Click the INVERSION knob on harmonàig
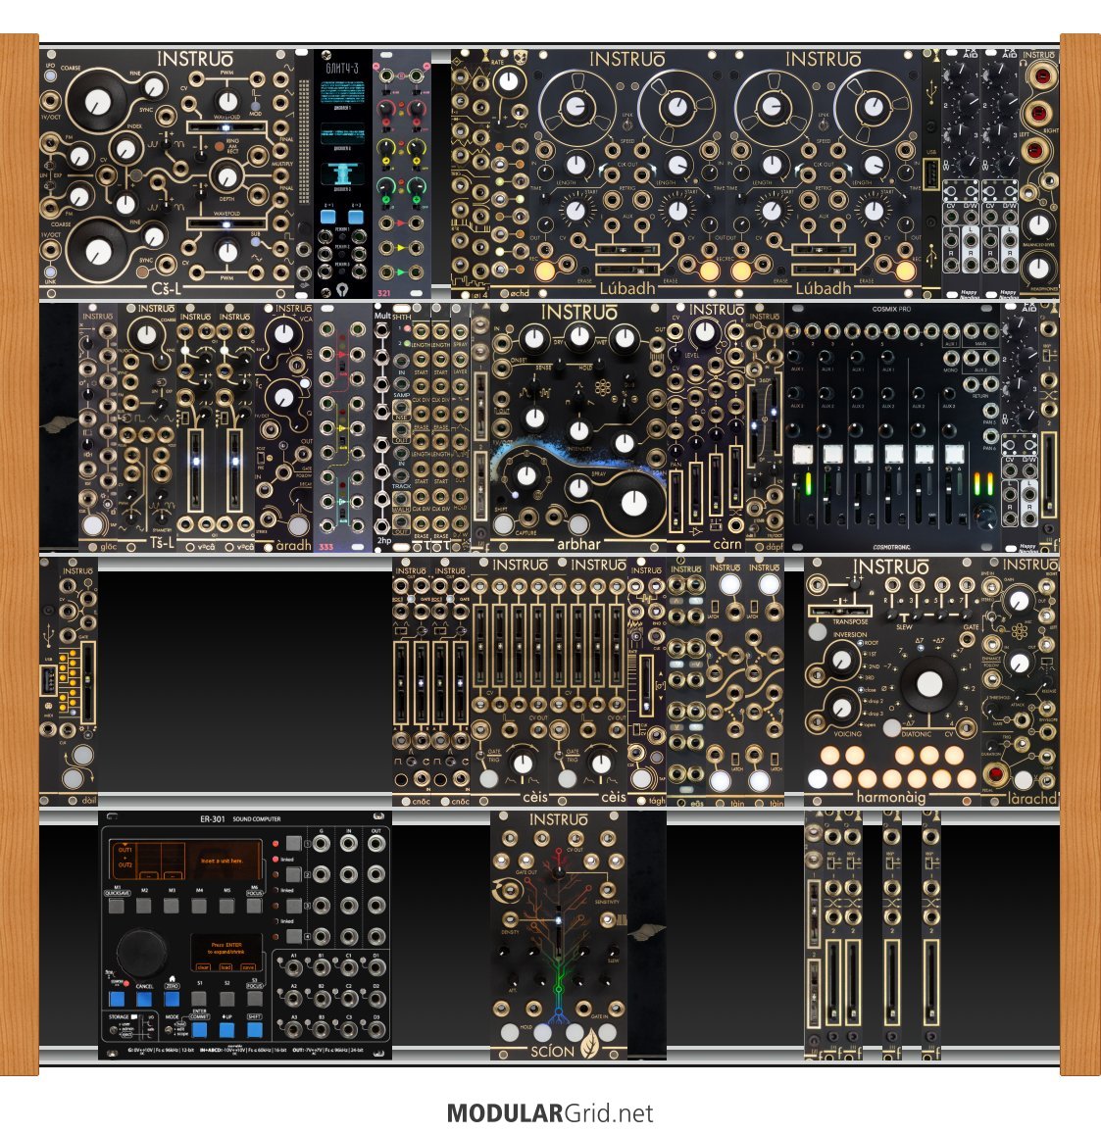The height and width of the screenshot is (1134, 1101). tap(842, 660)
